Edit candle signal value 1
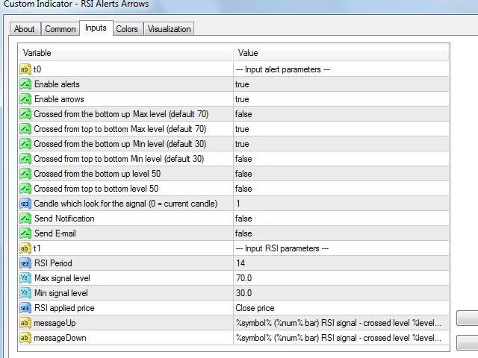Screen dimensions: 478x358 (x=341, y=204)
